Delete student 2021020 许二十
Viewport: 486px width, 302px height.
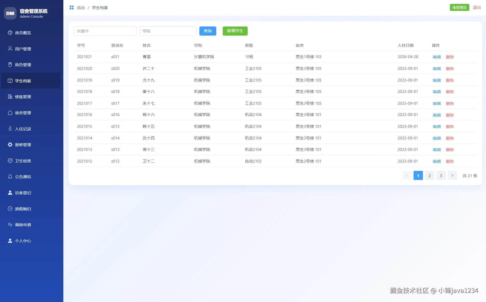(x=450, y=69)
